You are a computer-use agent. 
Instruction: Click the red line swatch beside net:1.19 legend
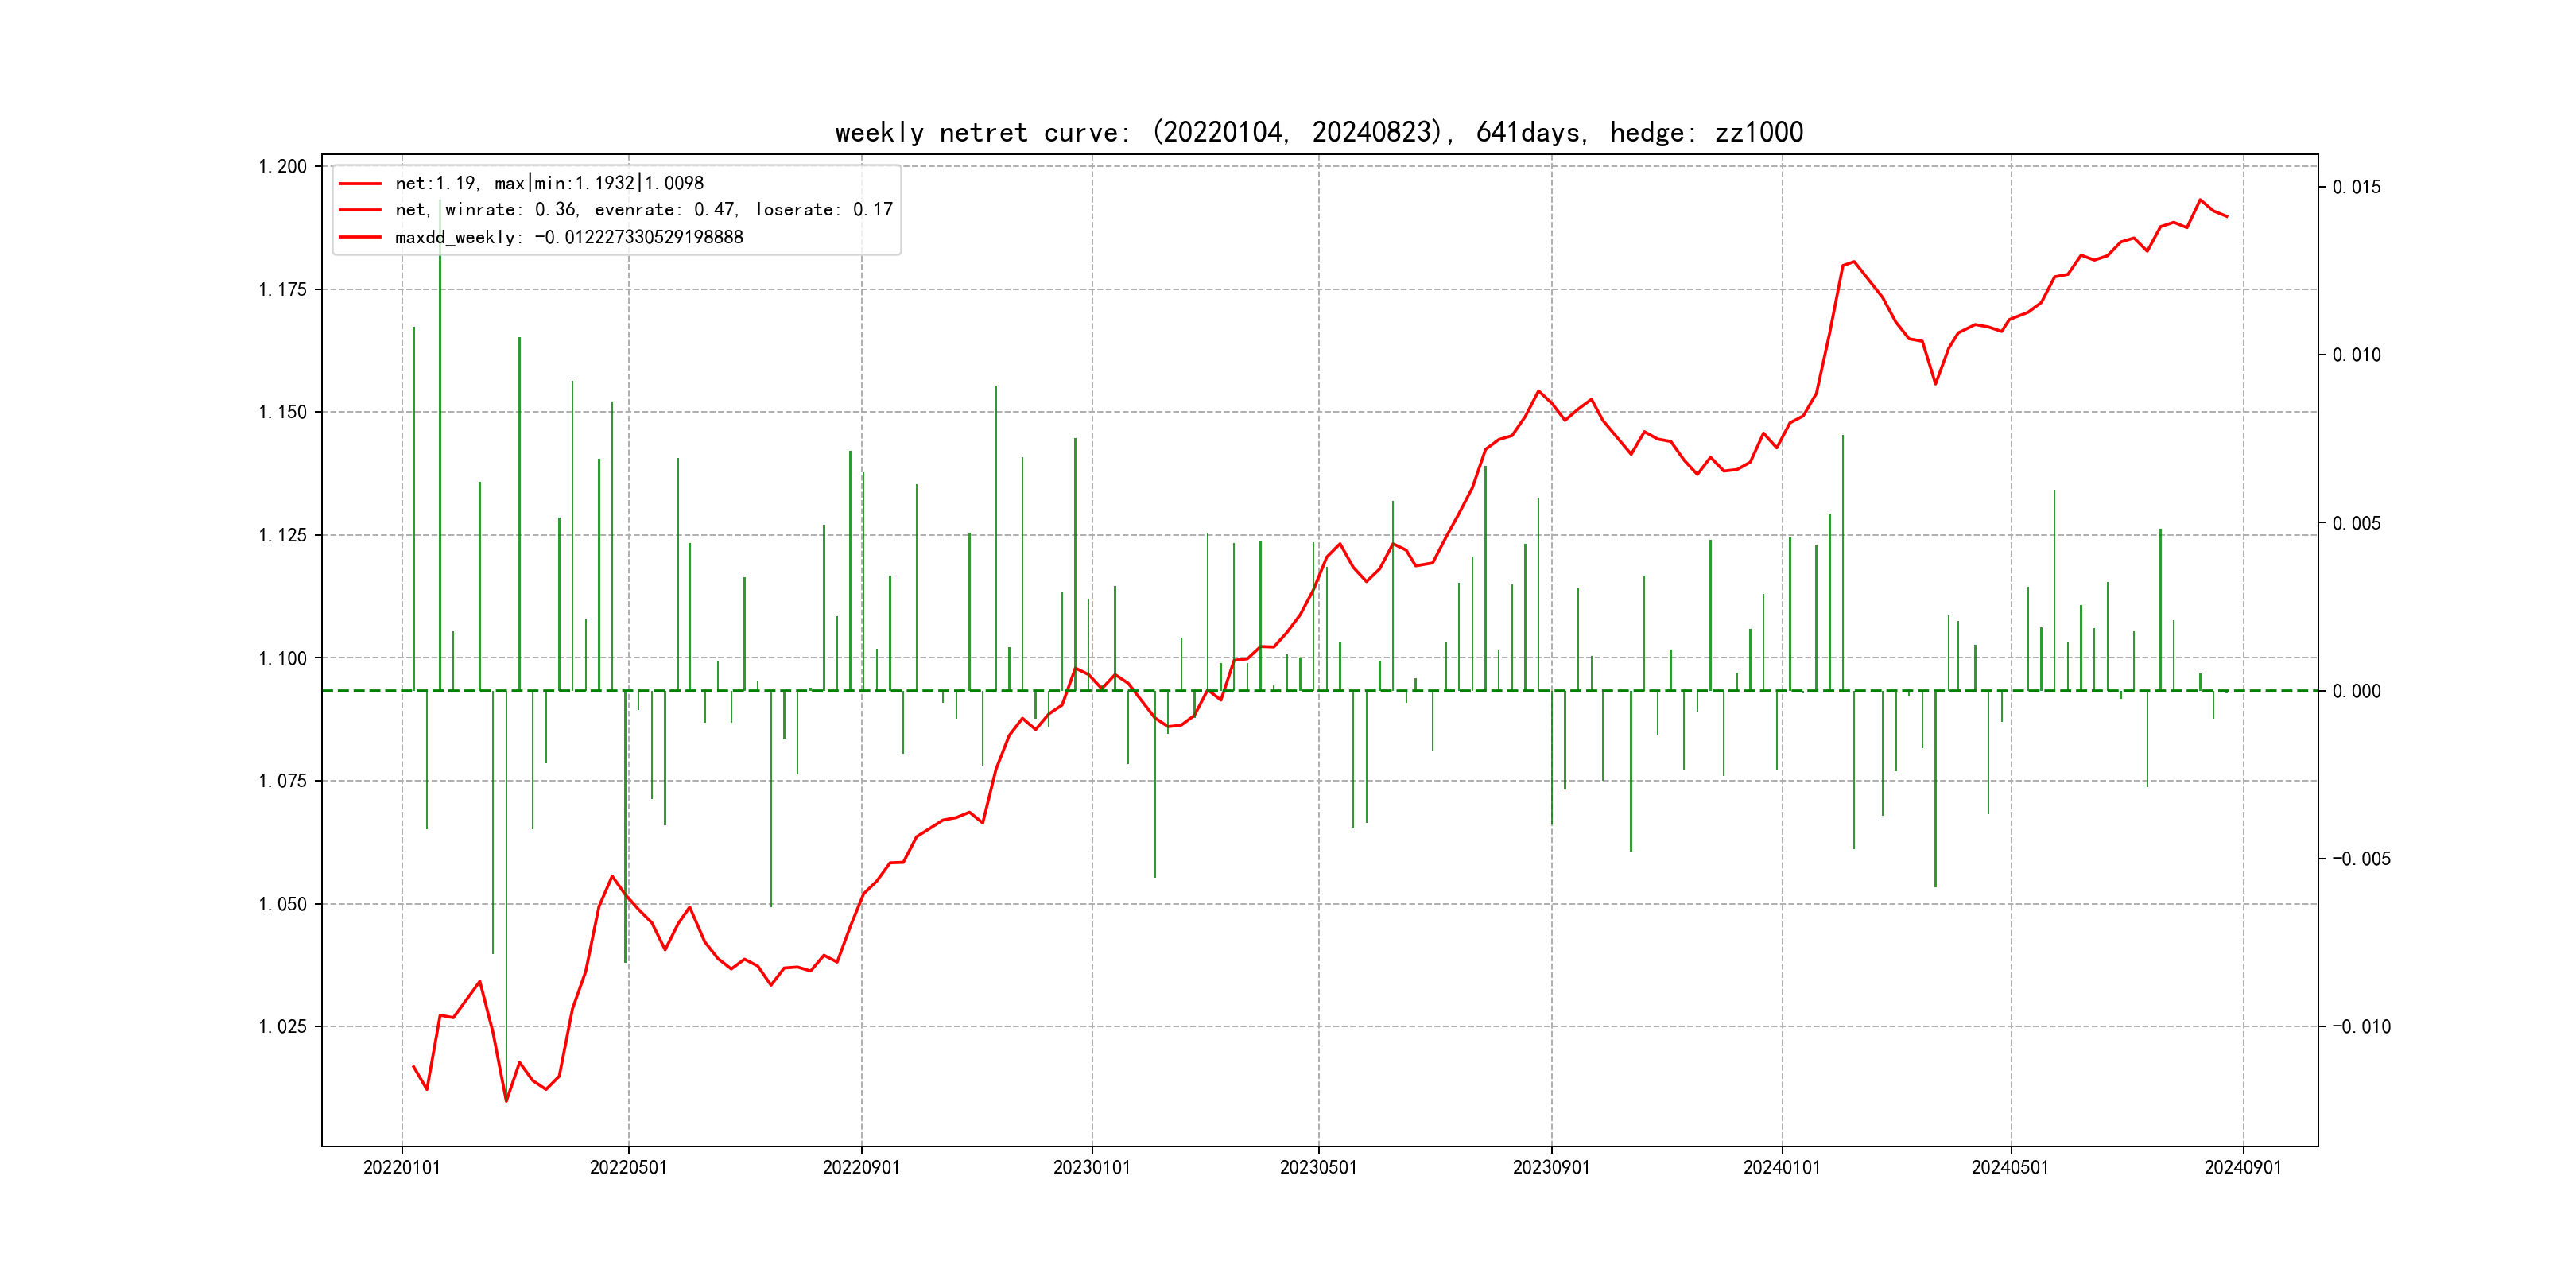[360, 184]
